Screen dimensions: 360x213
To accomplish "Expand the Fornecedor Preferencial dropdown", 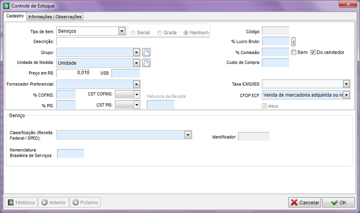I will [137, 84].
